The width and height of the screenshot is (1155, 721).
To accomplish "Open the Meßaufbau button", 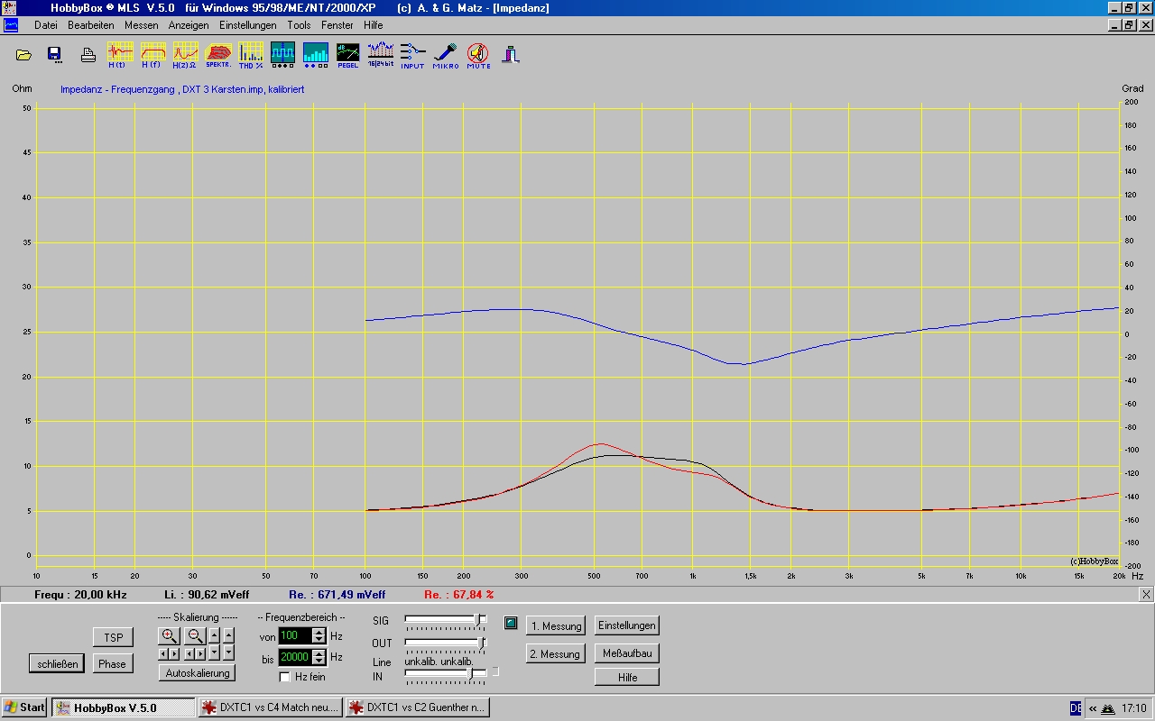I will [x=627, y=653].
